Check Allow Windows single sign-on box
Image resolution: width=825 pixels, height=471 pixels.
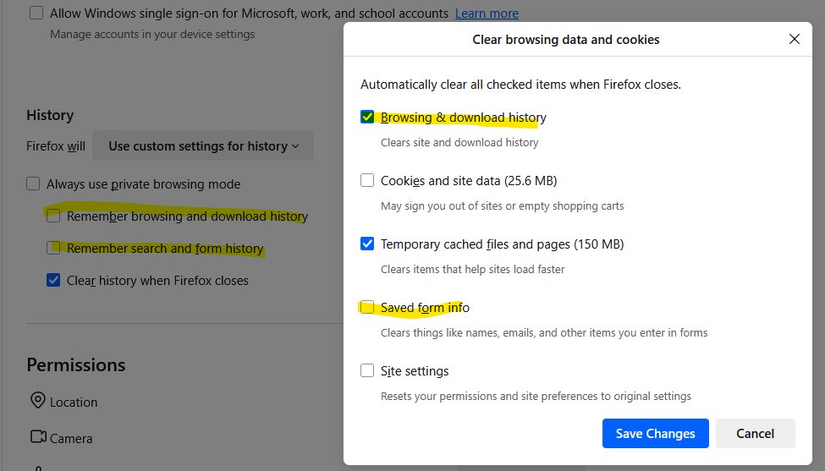click(36, 13)
